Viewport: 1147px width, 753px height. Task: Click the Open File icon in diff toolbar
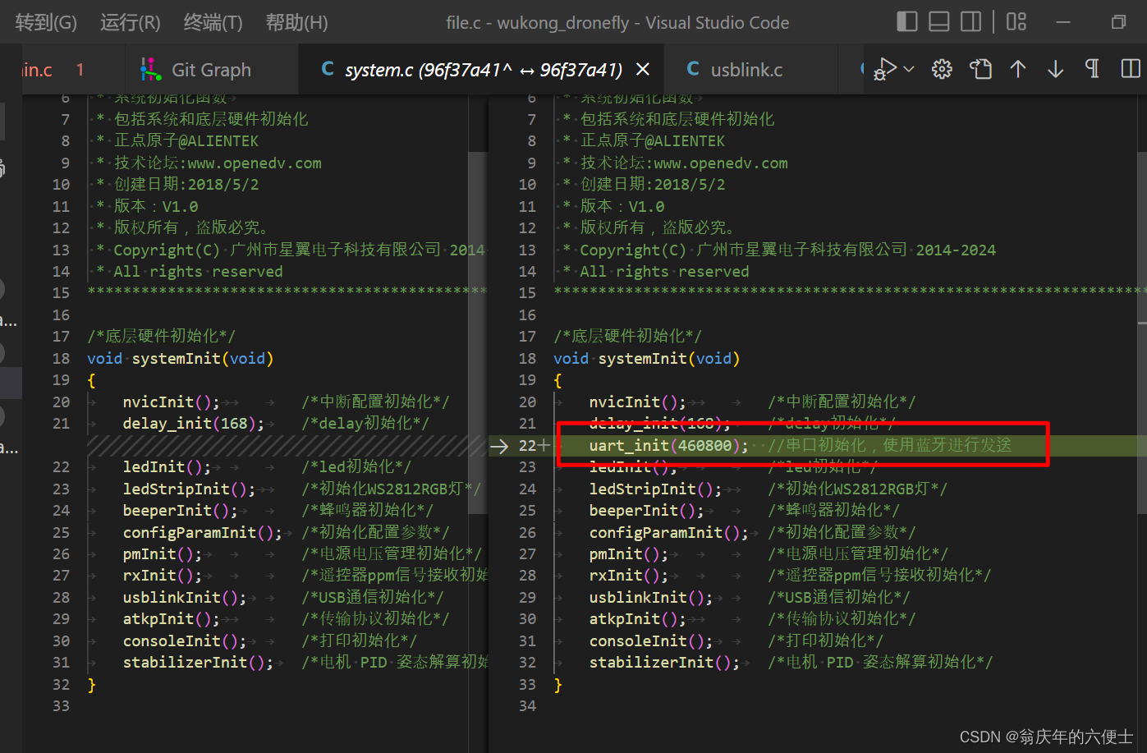[980, 69]
